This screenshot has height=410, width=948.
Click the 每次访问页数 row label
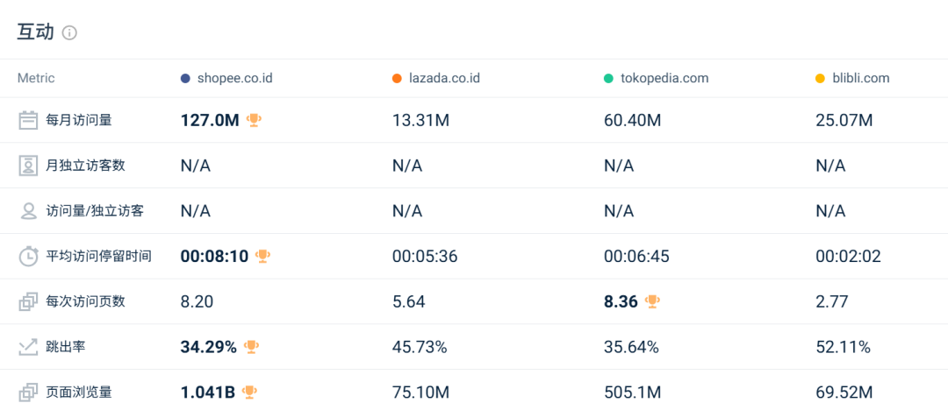[86, 301]
